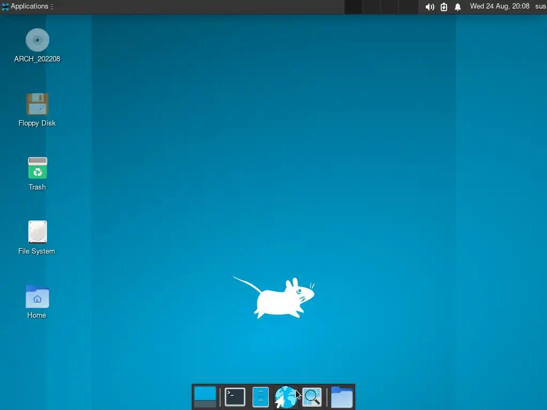547x410 pixels.
Task: Launch the Web Browser globe icon
Action: pyautogui.click(x=286, y=397)
